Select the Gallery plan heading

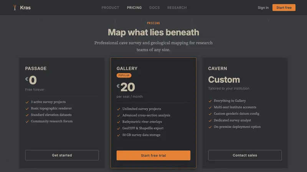pos(127,68)
